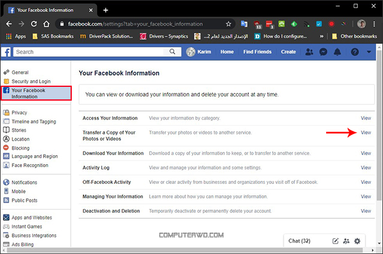Open the DriverPack Solution bookmark
383x254 pixels.
107,37
